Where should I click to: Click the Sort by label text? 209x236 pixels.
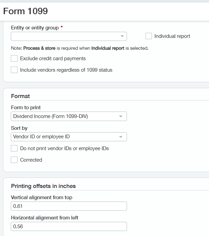coord(19,128)
